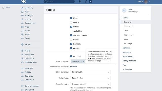This screenshot has width=162, height=91.
Task: Click the Photos camera icon in sidebar
Action: pyautogui.click(x=22, y=27)
